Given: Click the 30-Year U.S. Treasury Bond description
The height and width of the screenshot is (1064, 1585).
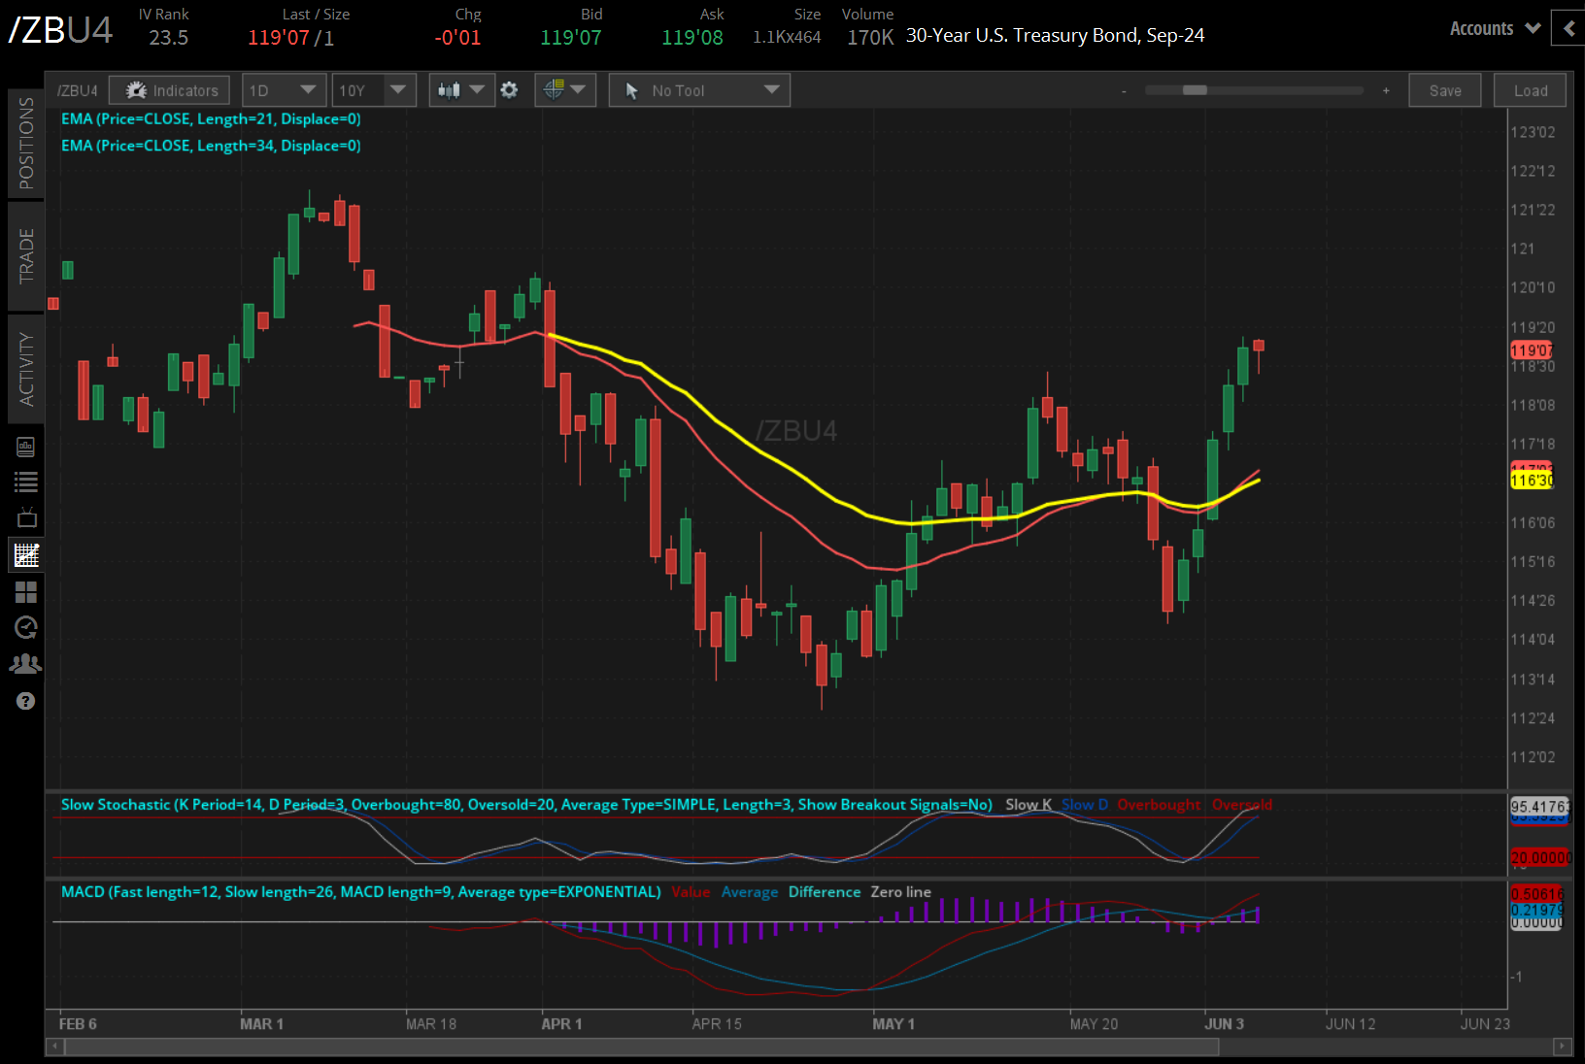Looking at the screenshot, I should [x=1055, y=36].
